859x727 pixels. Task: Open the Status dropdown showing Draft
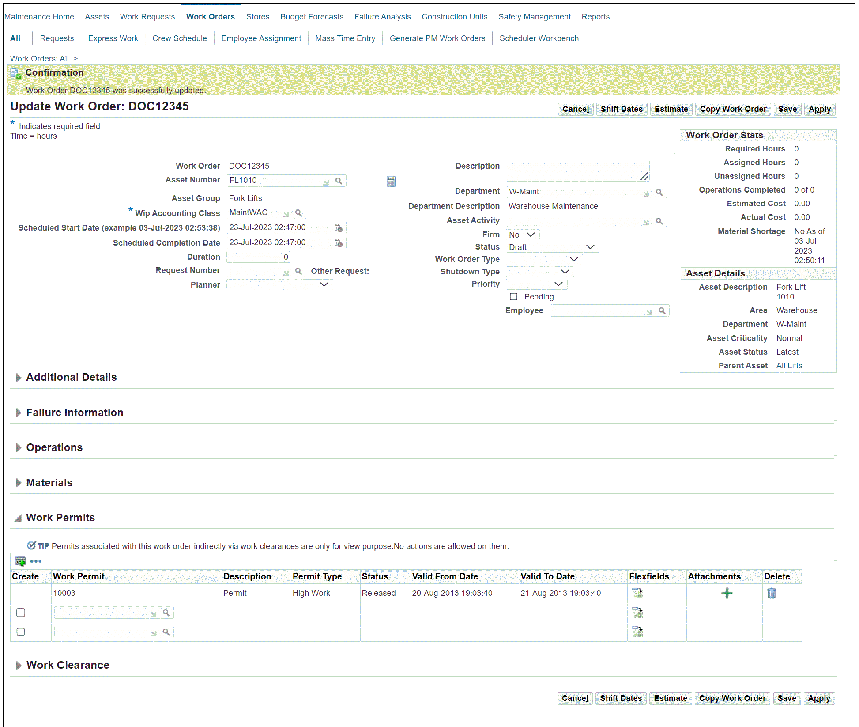tap(552, 247)
